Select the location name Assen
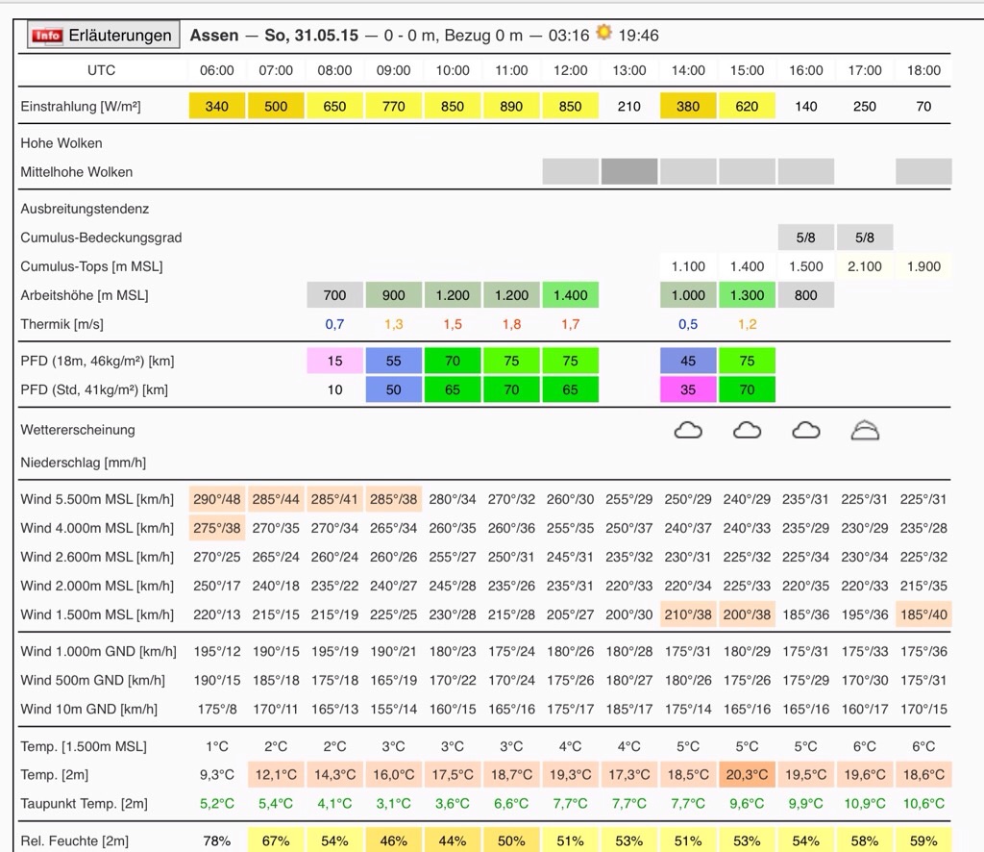 (x=214, y=36)
